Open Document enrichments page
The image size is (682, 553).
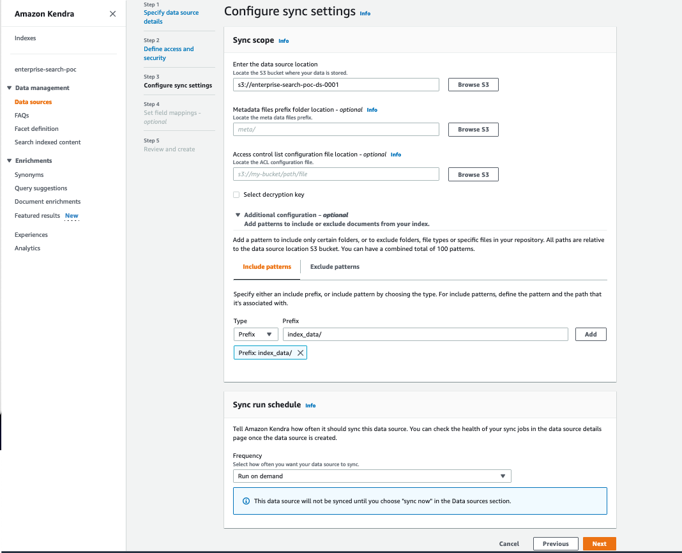point(47,201)
